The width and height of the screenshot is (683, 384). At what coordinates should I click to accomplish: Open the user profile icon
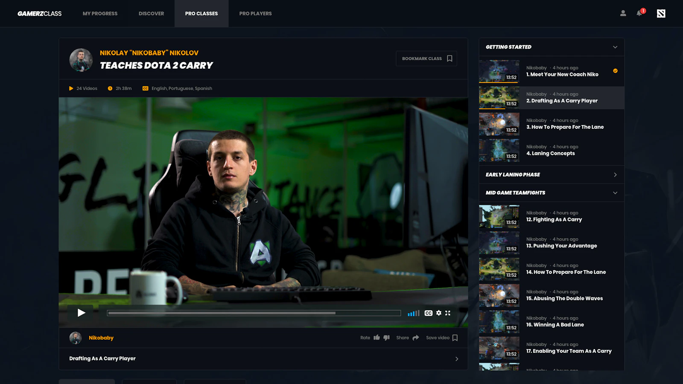click(623, 13)
